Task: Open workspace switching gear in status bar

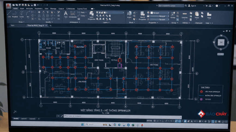Action: point(200,121)
